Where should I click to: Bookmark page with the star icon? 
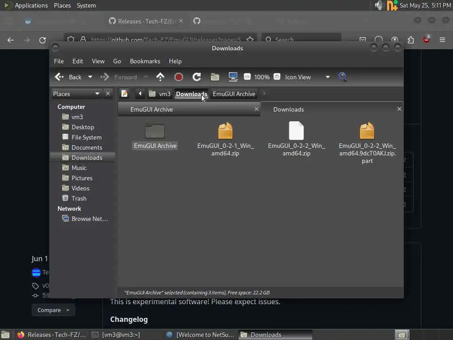tap(250, 39)
